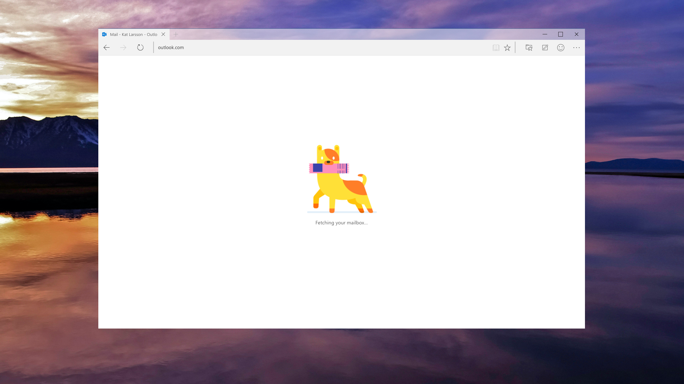Minimize the browser window
Viewport: 684px width, 384px height.
(545, 34)
